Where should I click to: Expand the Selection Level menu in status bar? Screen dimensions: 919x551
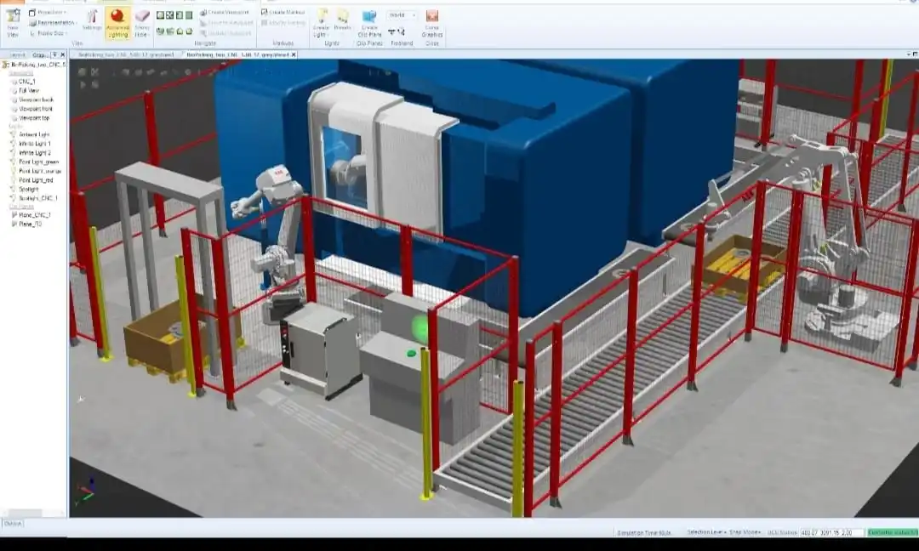click(704, 532)
